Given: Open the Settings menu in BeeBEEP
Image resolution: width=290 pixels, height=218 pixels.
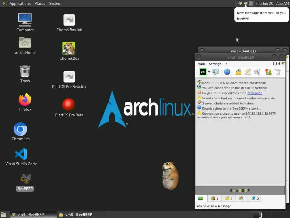Looking at the screenshot, I should (x=215, y=64).
